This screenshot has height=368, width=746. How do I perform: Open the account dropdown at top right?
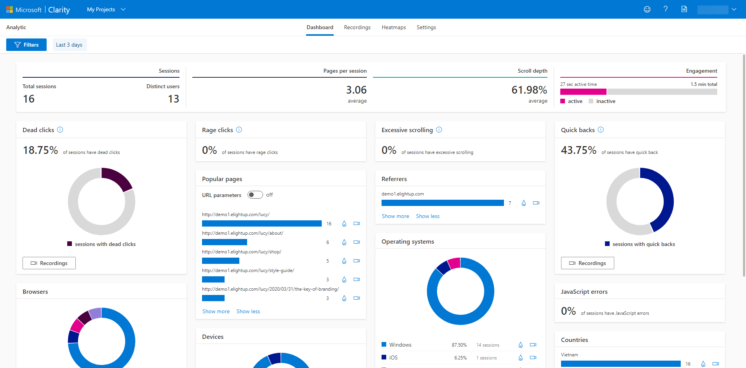[734, 9]
